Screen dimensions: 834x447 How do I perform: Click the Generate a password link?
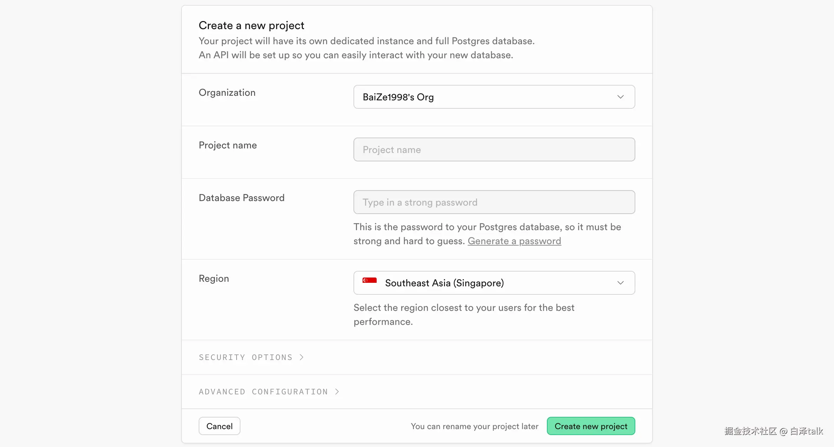(x=514, y=241)
